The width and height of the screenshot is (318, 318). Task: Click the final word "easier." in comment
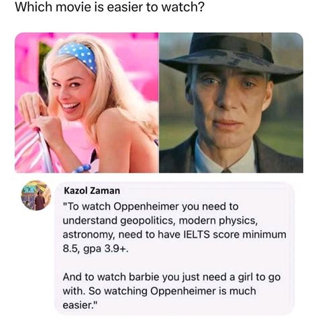81,305
